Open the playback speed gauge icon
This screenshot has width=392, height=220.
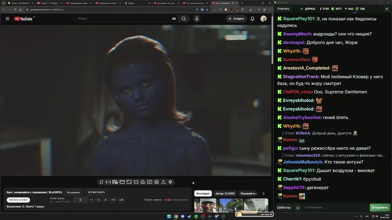pos(143,182)
